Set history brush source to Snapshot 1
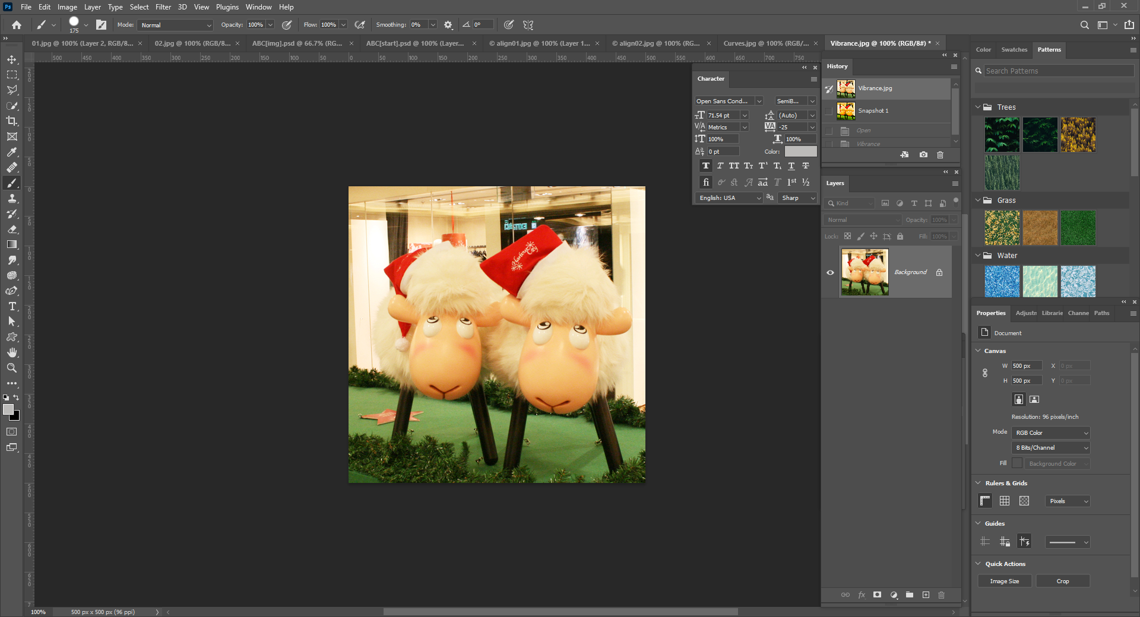The image size is (1140, 617). pos(829,111)
